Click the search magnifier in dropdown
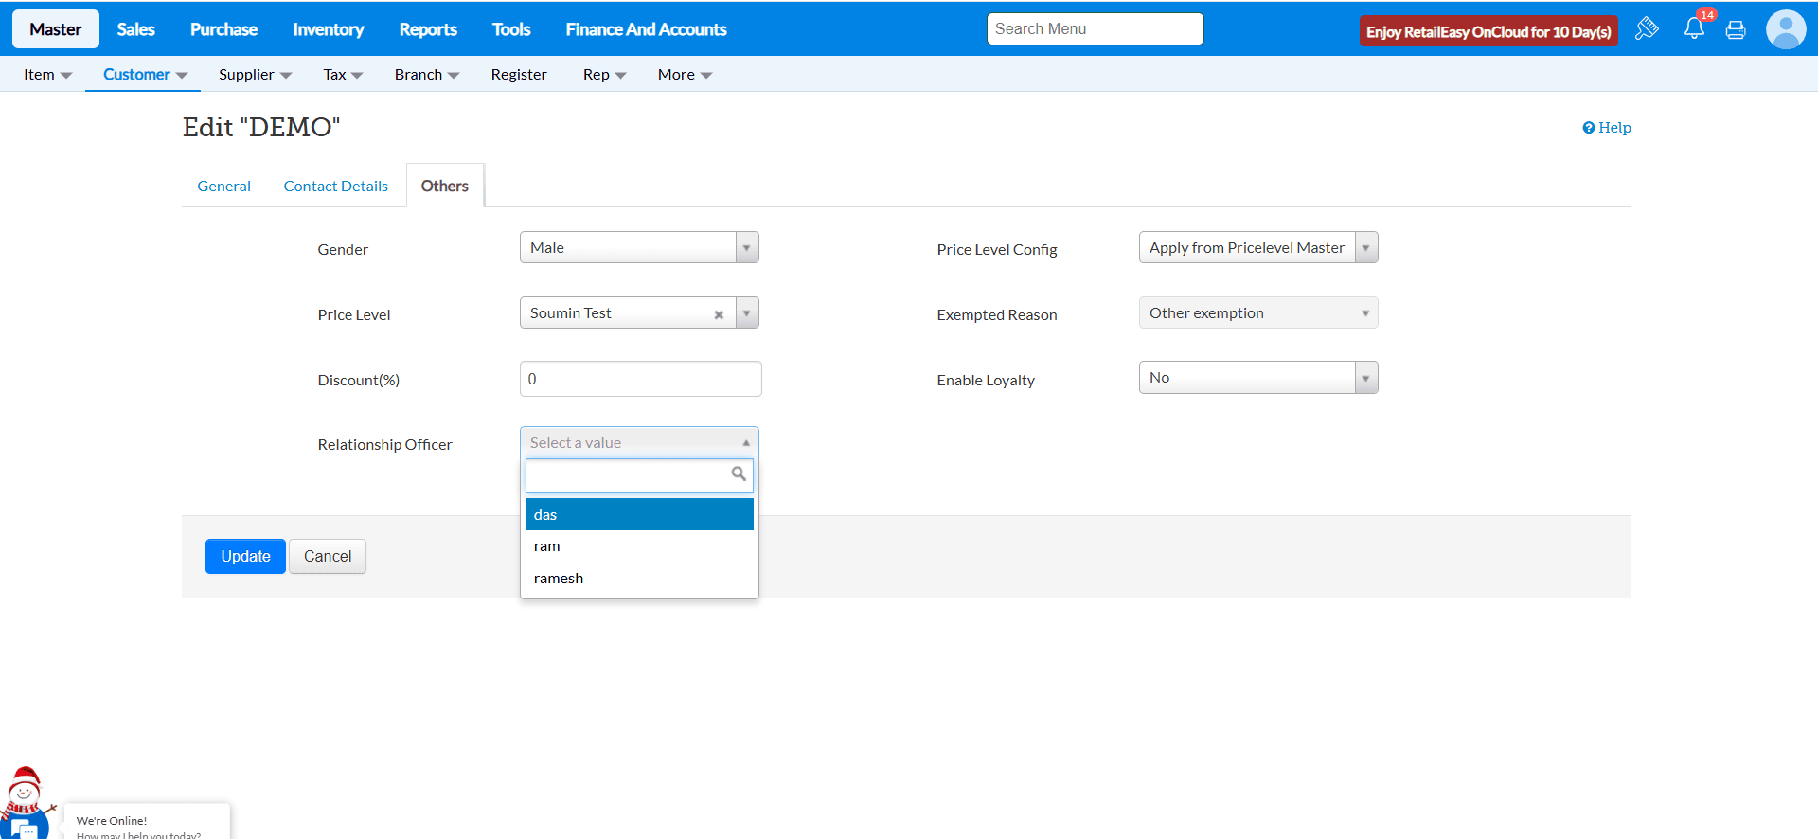This screenshot has height=839, width=1818. (x=739, y=473)
